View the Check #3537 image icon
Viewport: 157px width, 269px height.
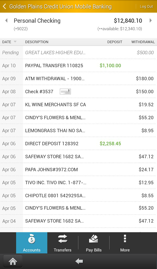[65, 91]
